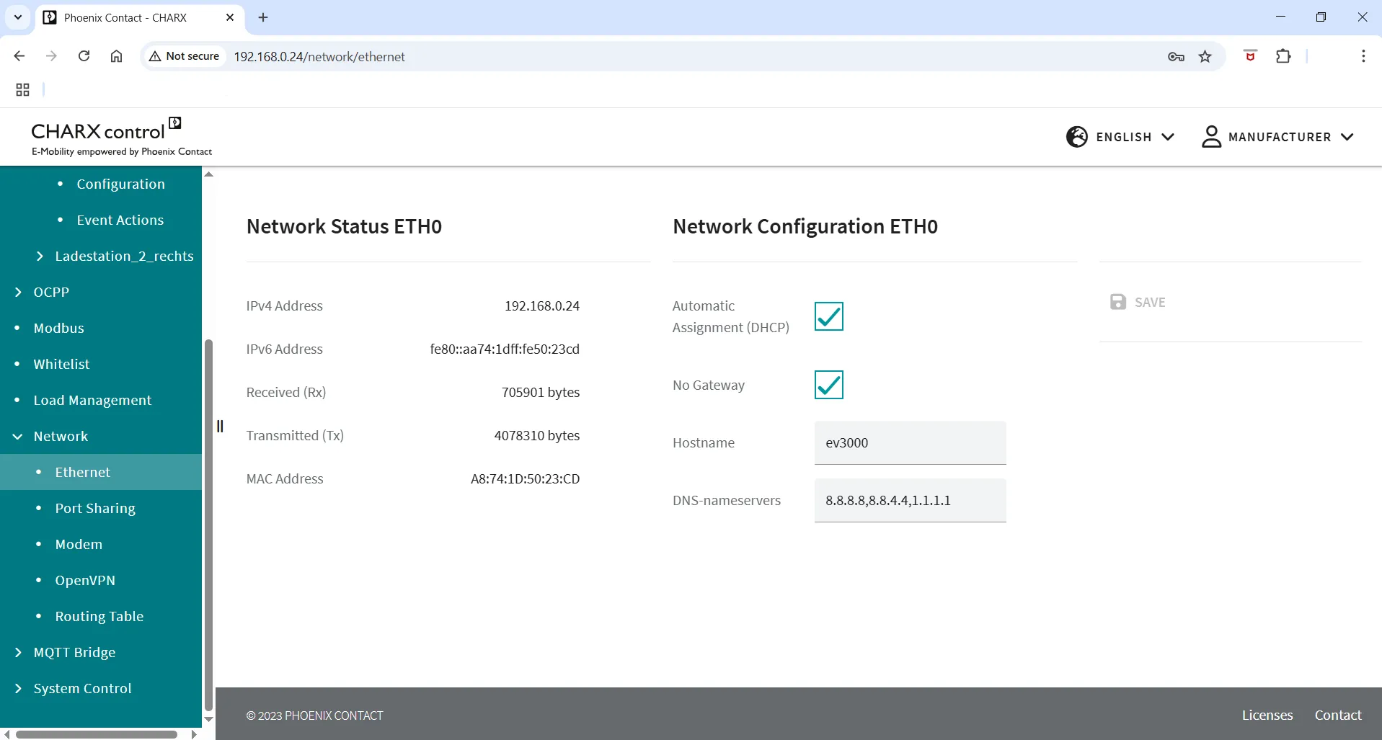Open the tab search dropdown arrow
The image size is (1382, 740).
pyautogui.click(x=18, y=17)
